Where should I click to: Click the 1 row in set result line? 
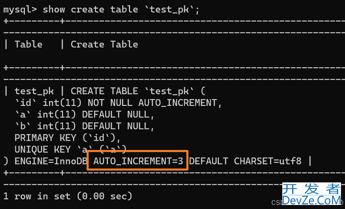coord(68,196)
